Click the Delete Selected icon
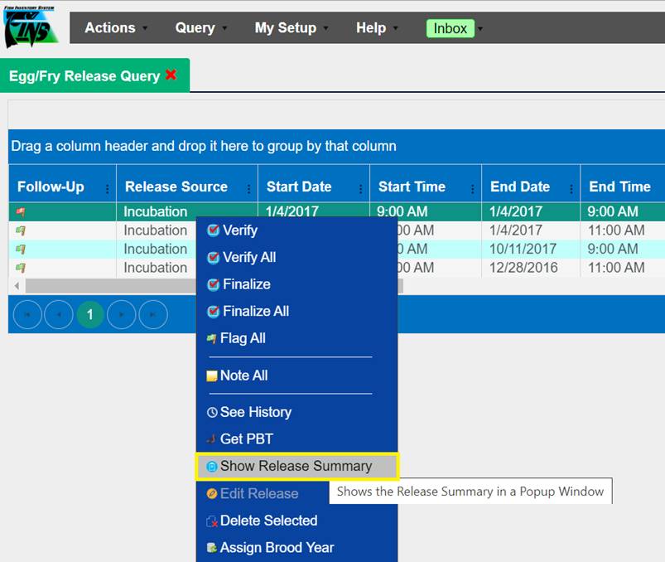This screenshot has width=665, height=562. (x=213, y=521)
